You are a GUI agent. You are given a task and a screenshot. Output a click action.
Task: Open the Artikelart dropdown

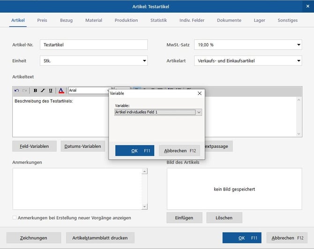(x=299, y=61)
